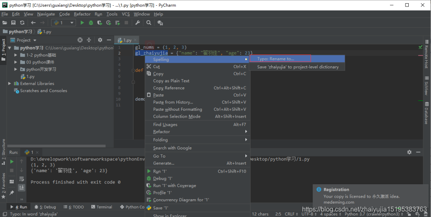Click the Profile clock icon in toolbar
The height and width of the screenshot is (217, 431).
coord(109,23)
